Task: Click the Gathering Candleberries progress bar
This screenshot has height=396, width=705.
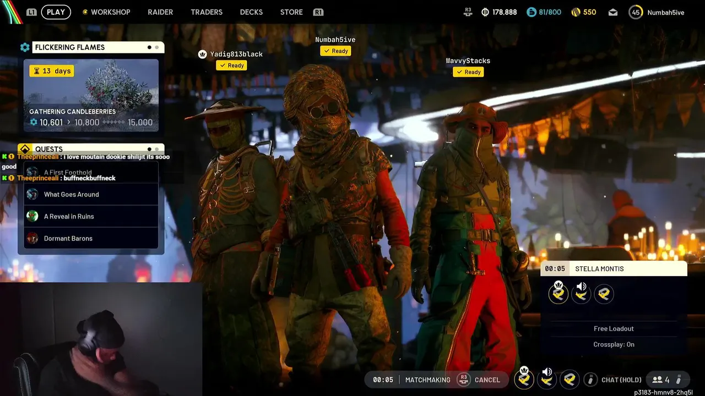Action: (x=115, y=123)
